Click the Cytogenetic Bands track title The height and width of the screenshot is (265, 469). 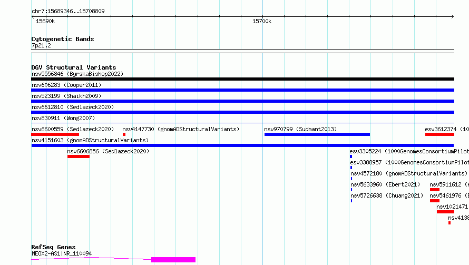pos(63,39)
